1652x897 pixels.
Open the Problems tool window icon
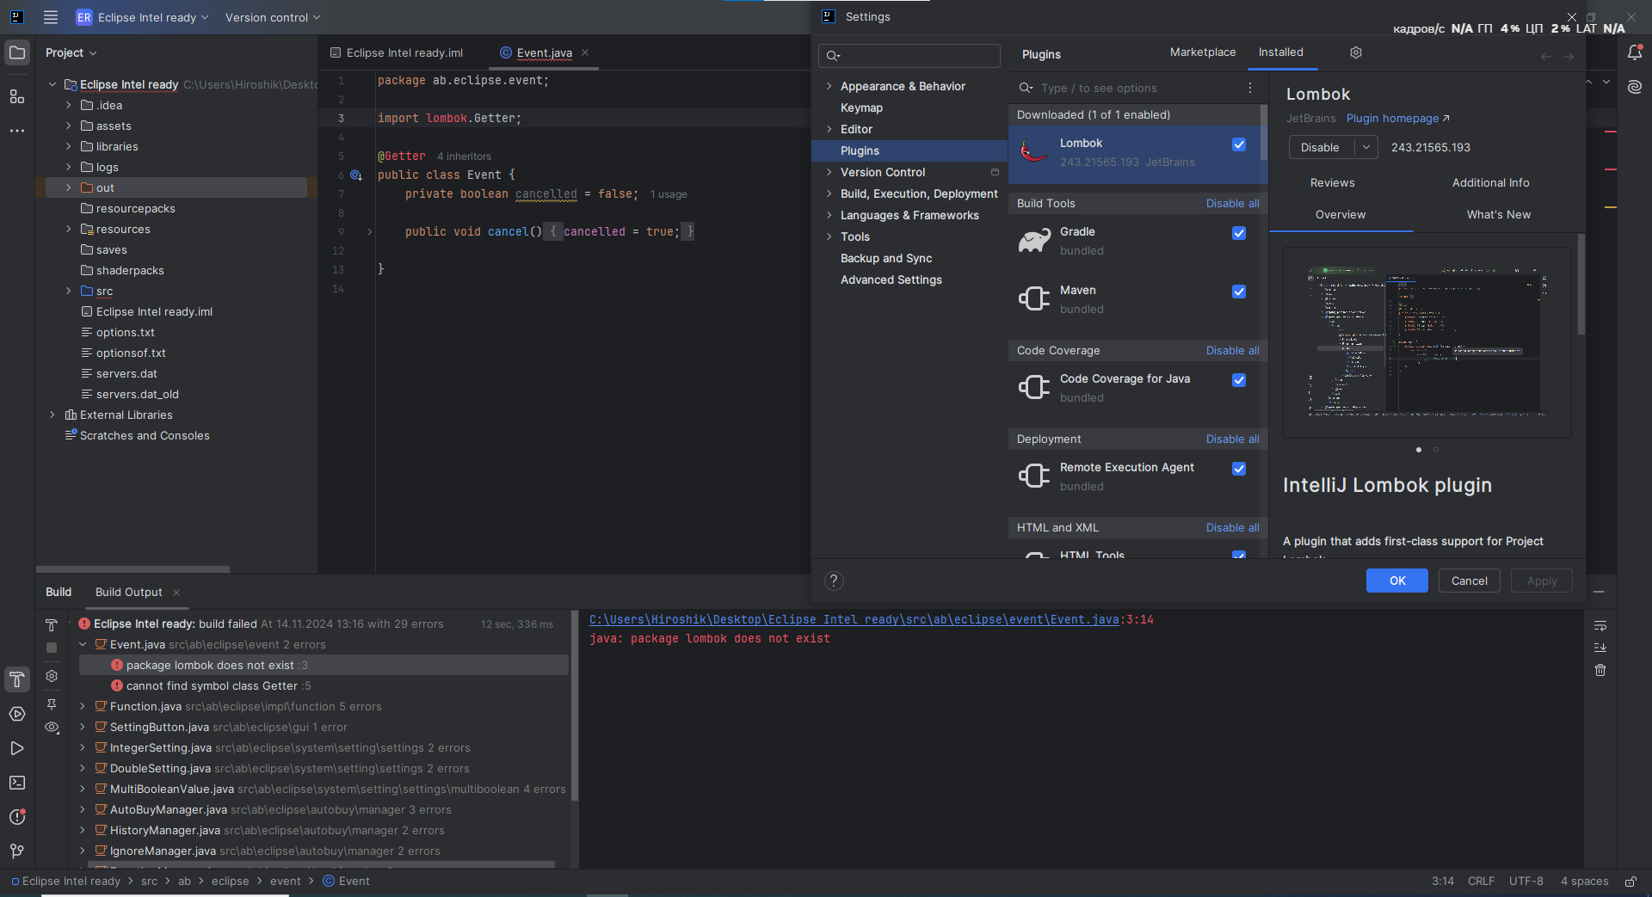17,817
